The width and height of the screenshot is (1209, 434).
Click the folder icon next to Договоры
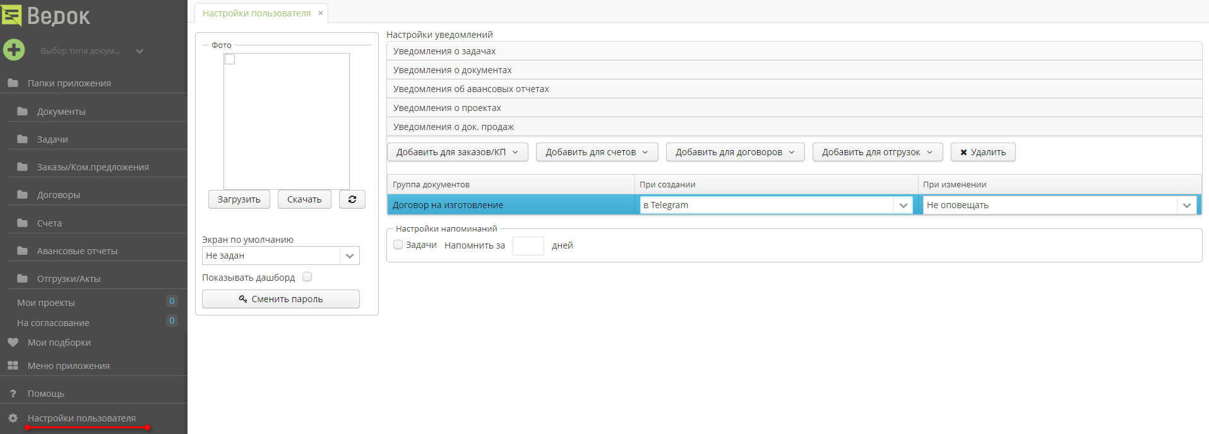click(x=23, y=195)
